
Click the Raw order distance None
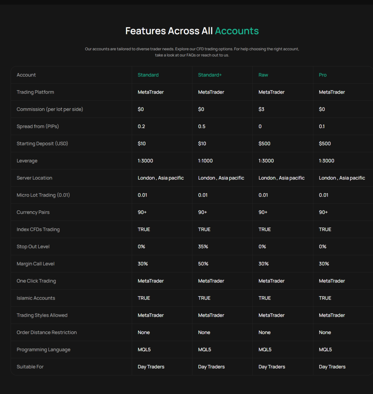pos(264,332)
